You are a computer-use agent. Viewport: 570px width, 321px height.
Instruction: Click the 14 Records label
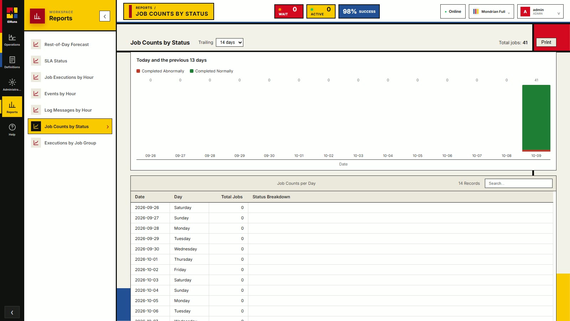(469, 183)
